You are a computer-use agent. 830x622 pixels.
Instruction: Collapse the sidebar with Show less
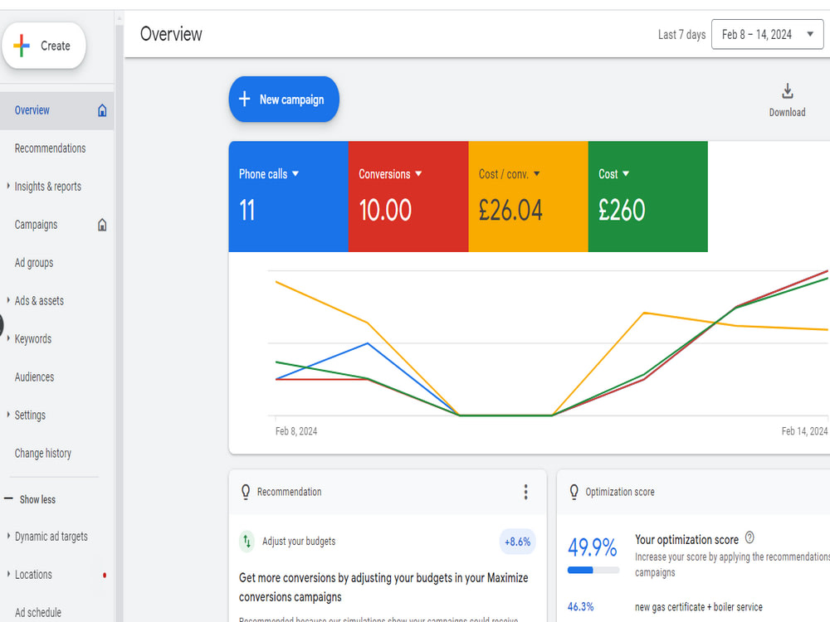pos(30,499)
